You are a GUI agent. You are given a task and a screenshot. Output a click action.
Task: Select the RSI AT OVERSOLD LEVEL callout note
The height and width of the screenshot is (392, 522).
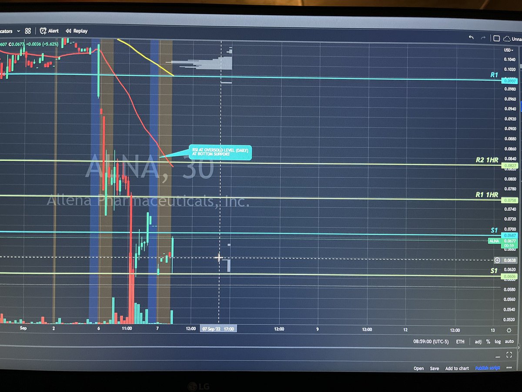220,152
